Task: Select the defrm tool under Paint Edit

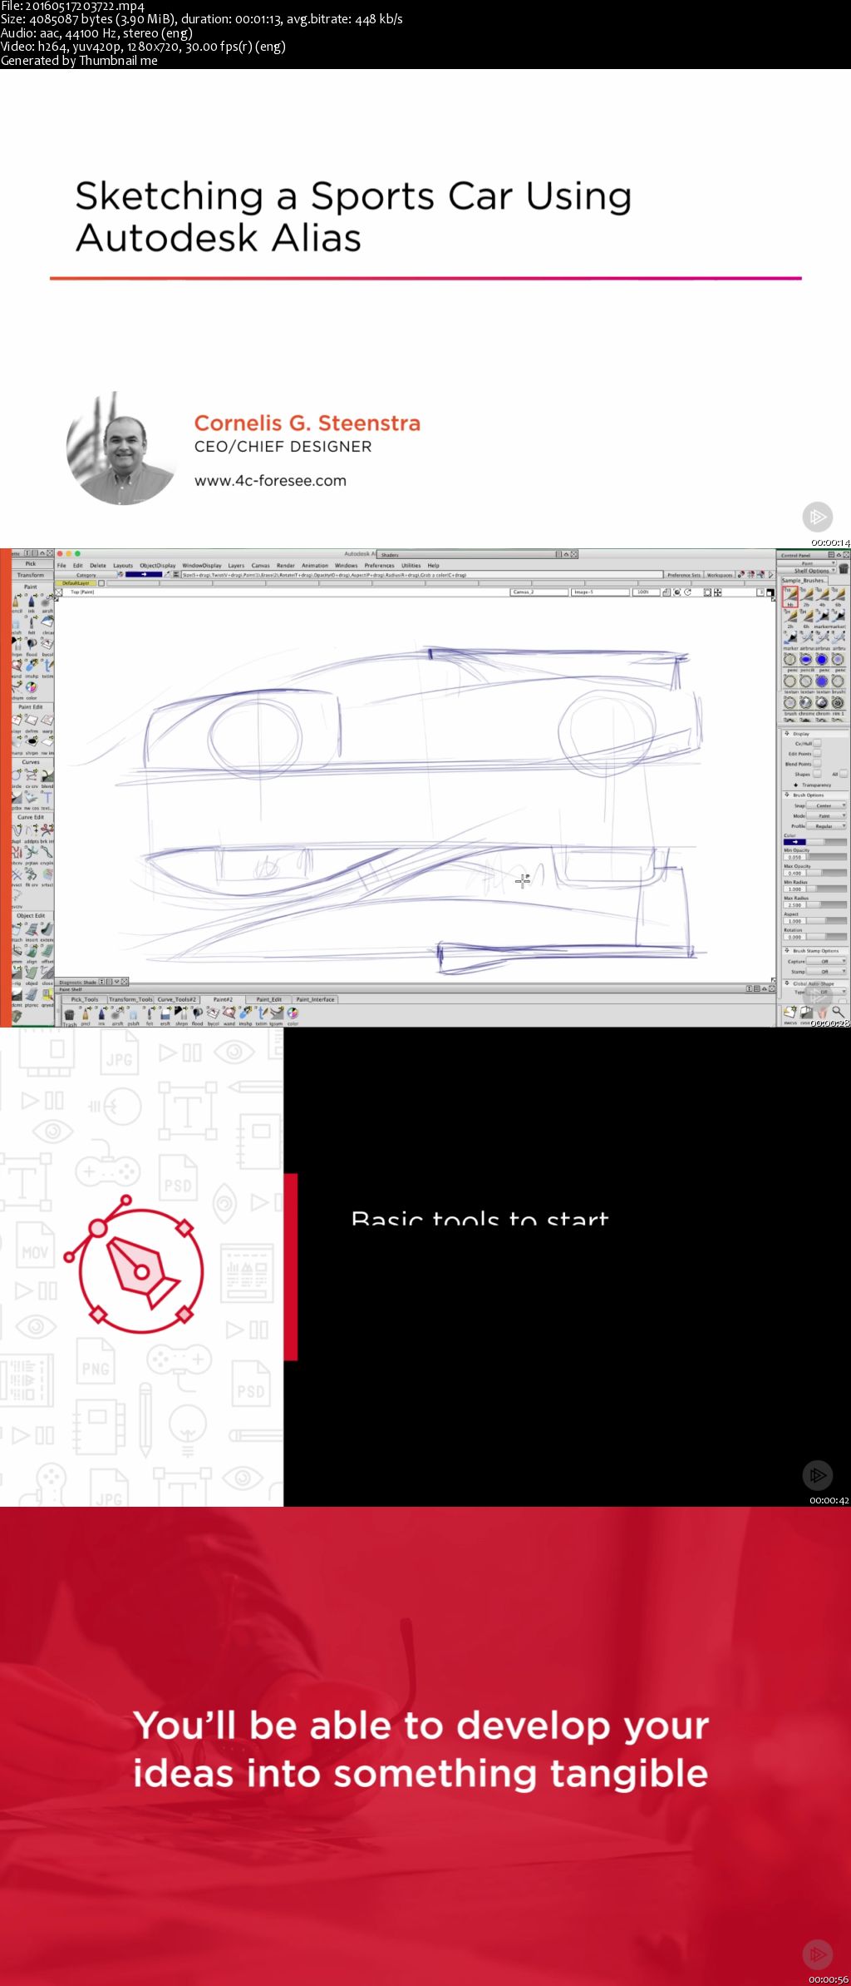Action: point(32,721)
